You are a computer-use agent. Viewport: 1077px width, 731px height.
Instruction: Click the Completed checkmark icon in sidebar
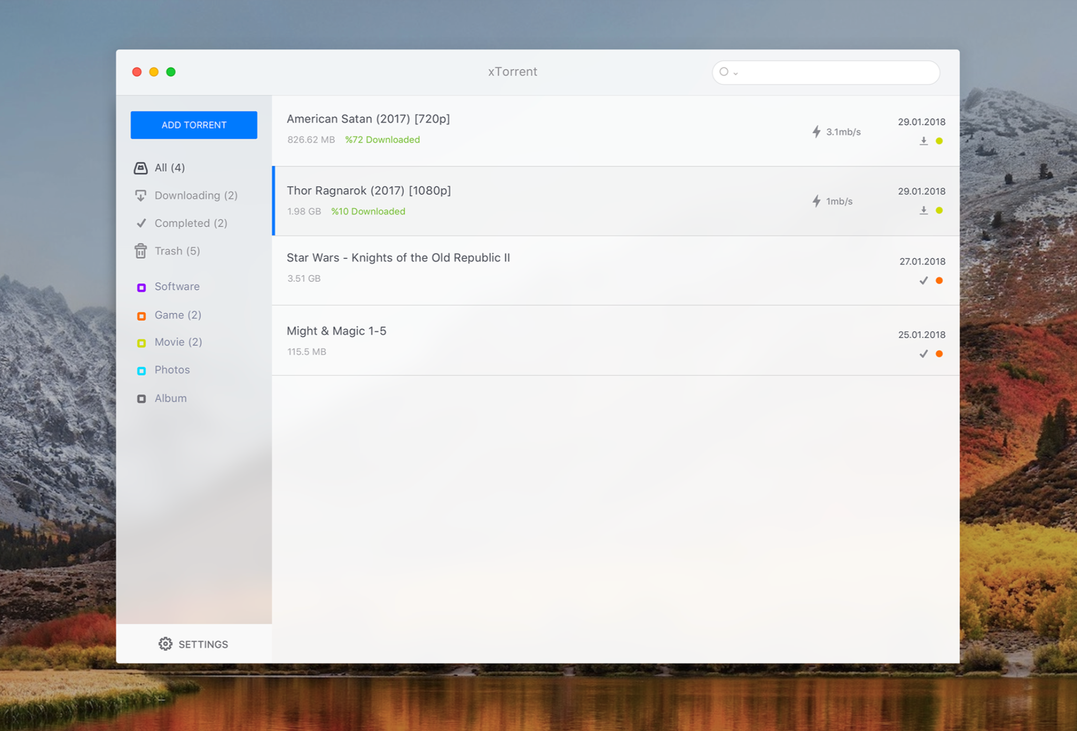(x=141, y=223)
